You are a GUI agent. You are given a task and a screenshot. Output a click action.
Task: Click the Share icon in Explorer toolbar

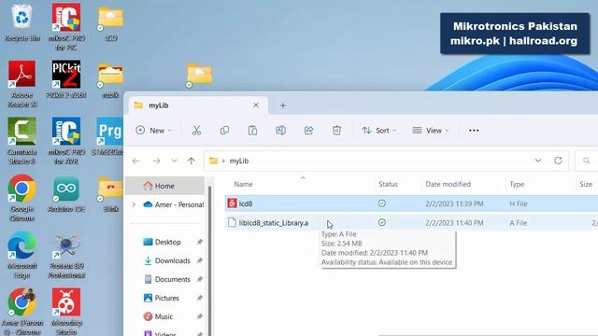(x=308, y=131)
